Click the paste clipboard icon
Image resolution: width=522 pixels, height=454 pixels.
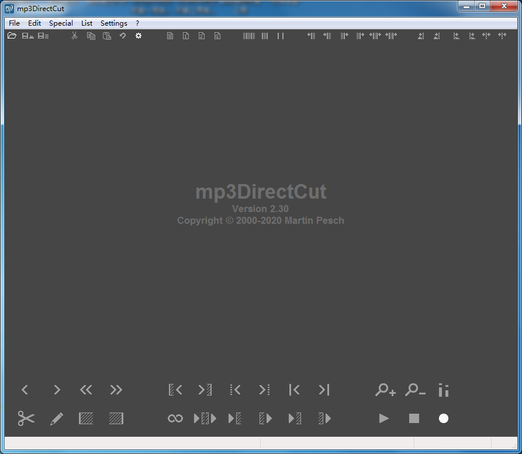point(106,36)
